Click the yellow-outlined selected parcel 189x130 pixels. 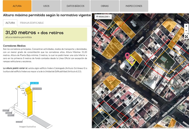click(132, 60)
